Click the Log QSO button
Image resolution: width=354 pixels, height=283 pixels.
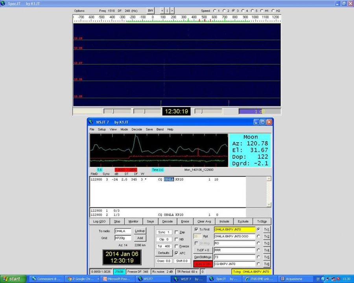(100, 221)
